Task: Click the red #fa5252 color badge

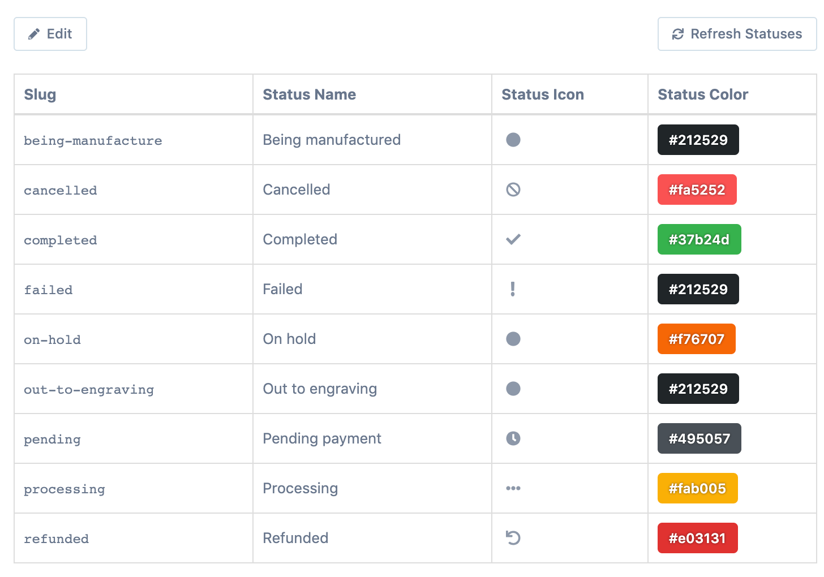Action: pos(697,190)
